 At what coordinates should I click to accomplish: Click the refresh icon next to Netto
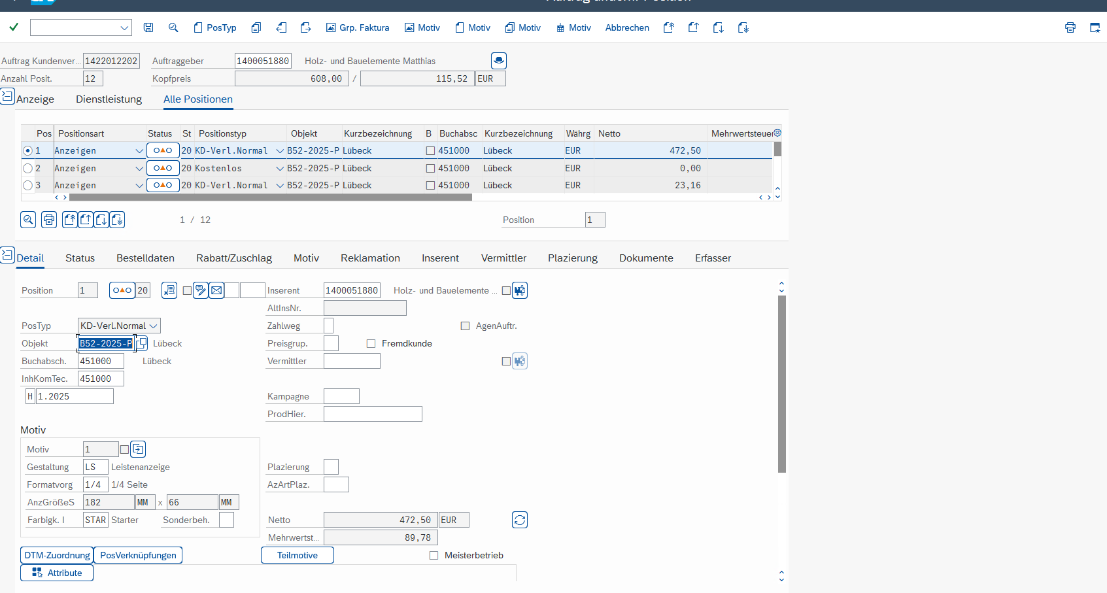[x=520, y=520]
